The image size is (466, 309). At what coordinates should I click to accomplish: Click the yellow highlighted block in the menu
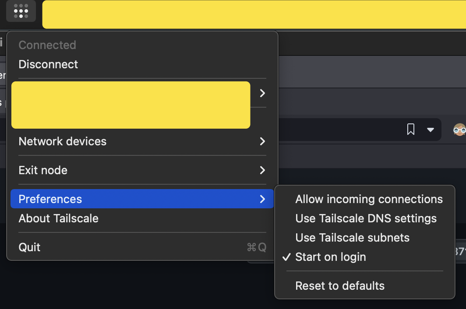pyautogui.click(x=131, y=105)
